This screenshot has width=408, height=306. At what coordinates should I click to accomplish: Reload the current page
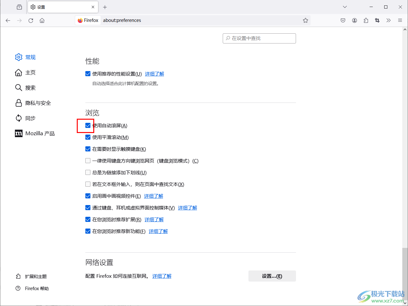pyautogui.click(x=31, y=20)
